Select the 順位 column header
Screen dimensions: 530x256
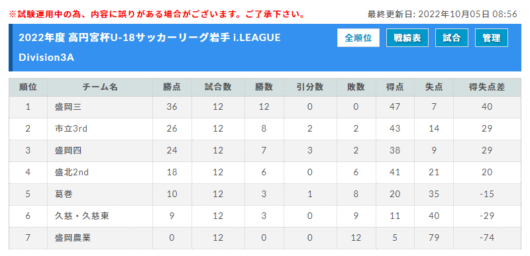(28, 87)
